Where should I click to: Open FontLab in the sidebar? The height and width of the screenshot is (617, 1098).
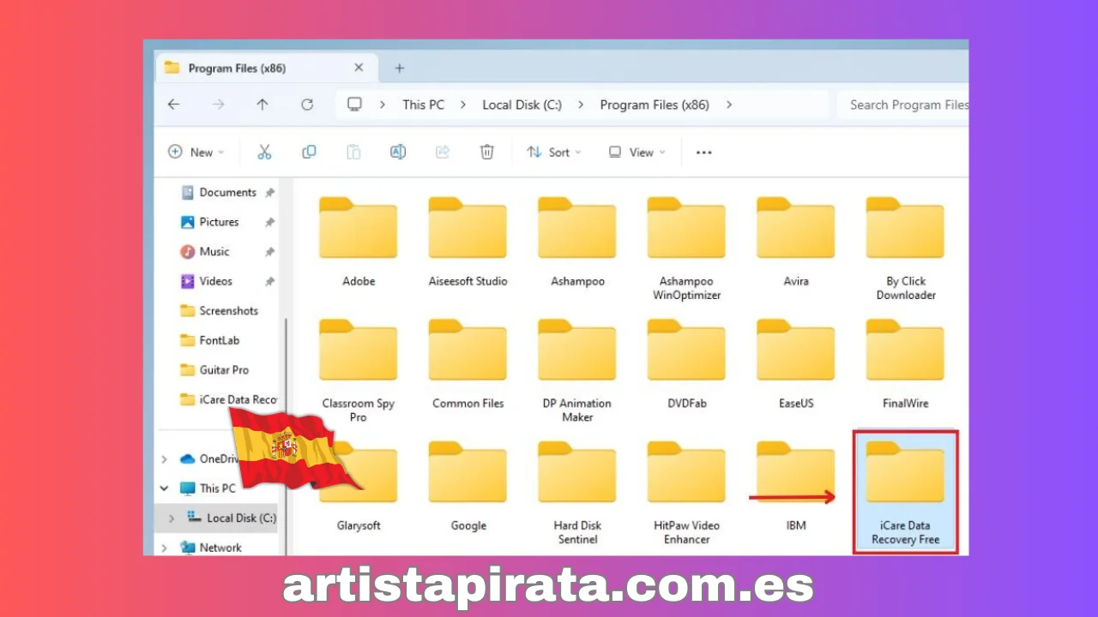tap(220, 340)
